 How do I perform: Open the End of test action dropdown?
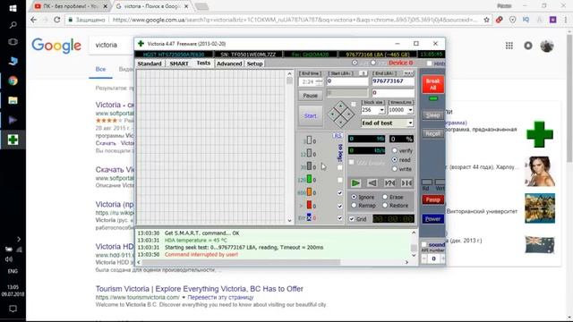tap(410, 123)
